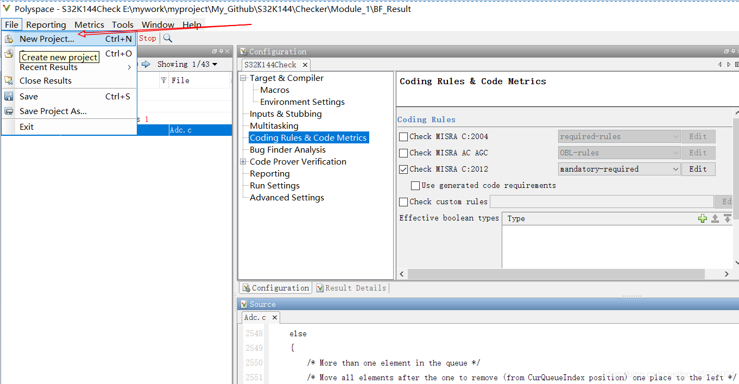Click the custom rules file input field
Viewport: 739px width, 384px height.
602,202
